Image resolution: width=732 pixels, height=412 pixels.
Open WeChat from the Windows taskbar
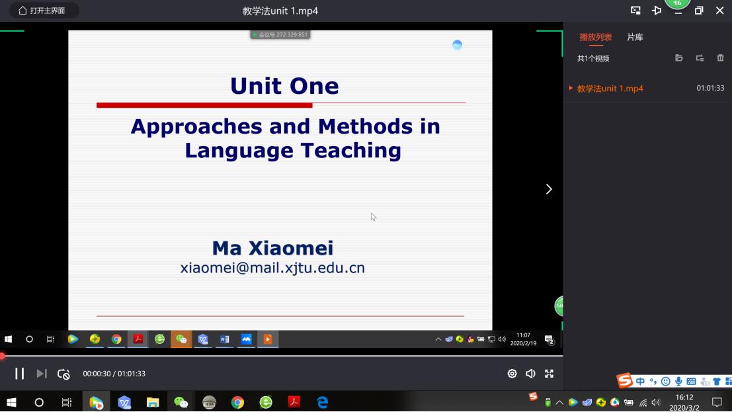(181, 402)
